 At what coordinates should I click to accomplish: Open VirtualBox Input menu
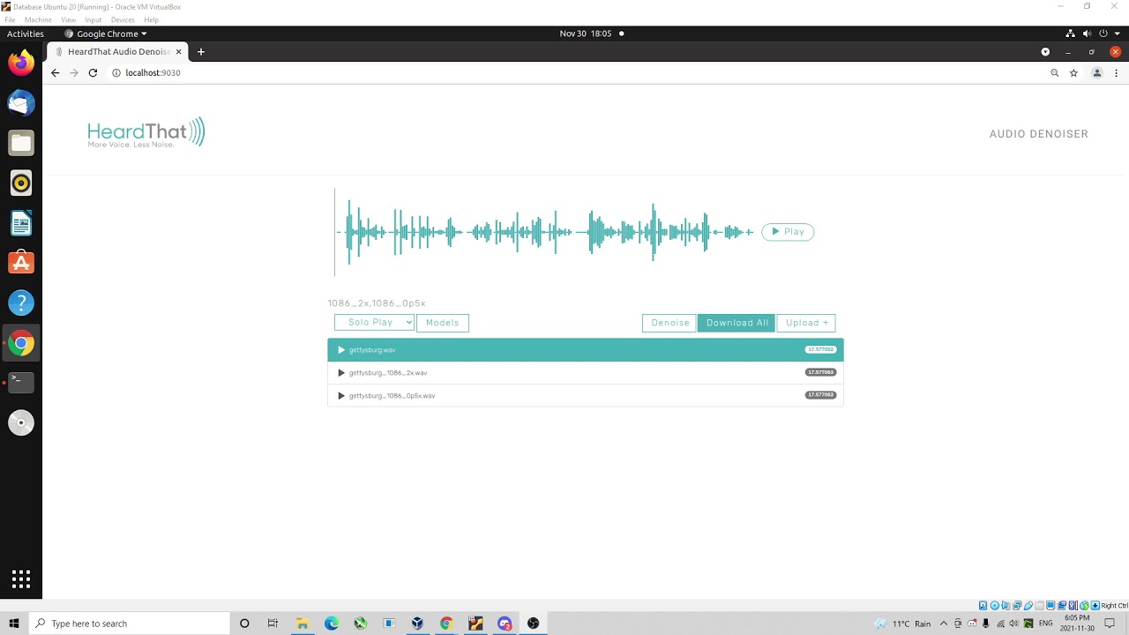click(x=93, y=19)
